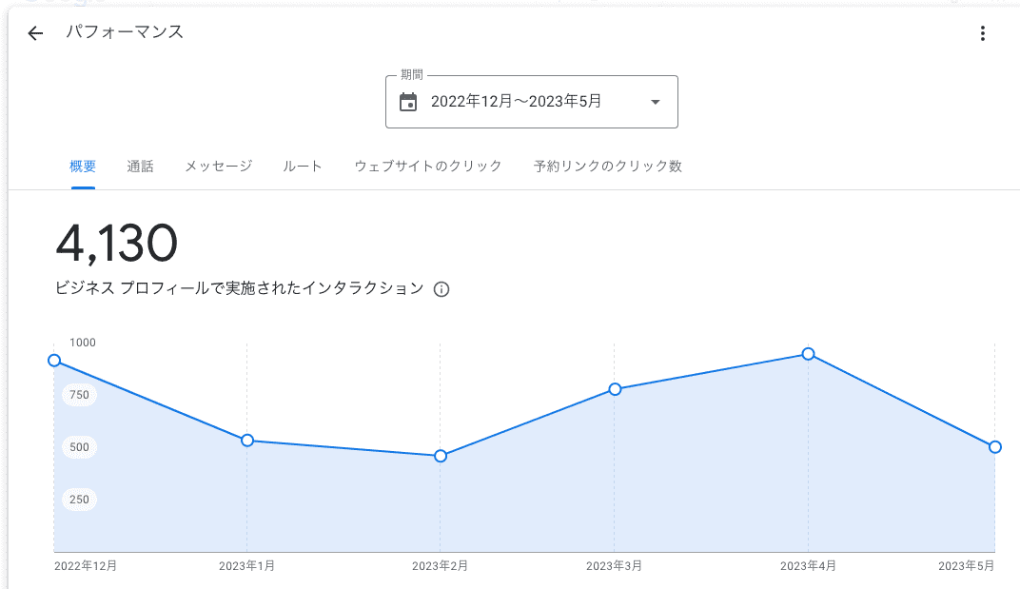1020x589 pixels.
Task: Select the 2023年5月 data point
Action: [995, 447]
